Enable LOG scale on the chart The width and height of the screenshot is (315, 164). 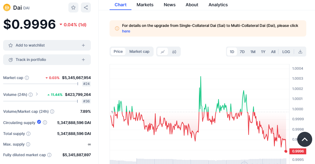coord(286,52)
